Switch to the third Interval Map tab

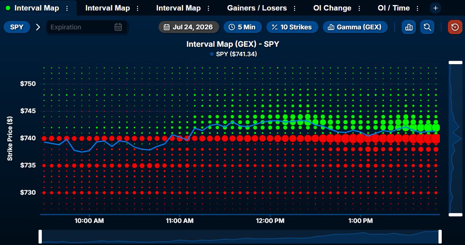point(178,8)
